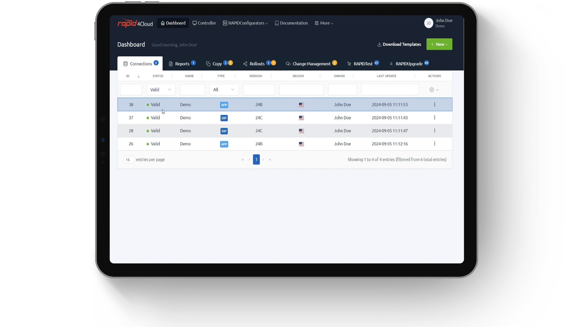This screenshot has height=327, width=581.
Task: Switch to the Reports tab
Action: 182,64
